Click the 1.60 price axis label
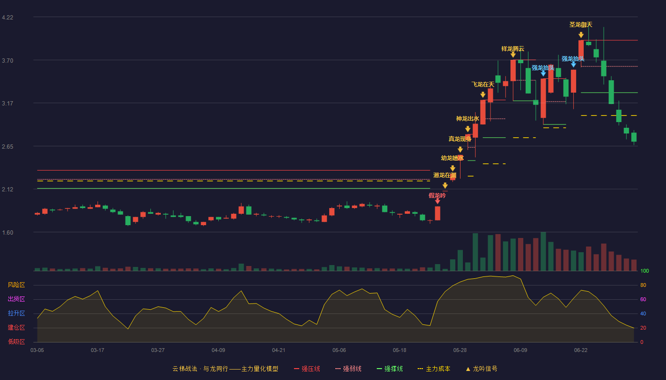 pos(8,233)
